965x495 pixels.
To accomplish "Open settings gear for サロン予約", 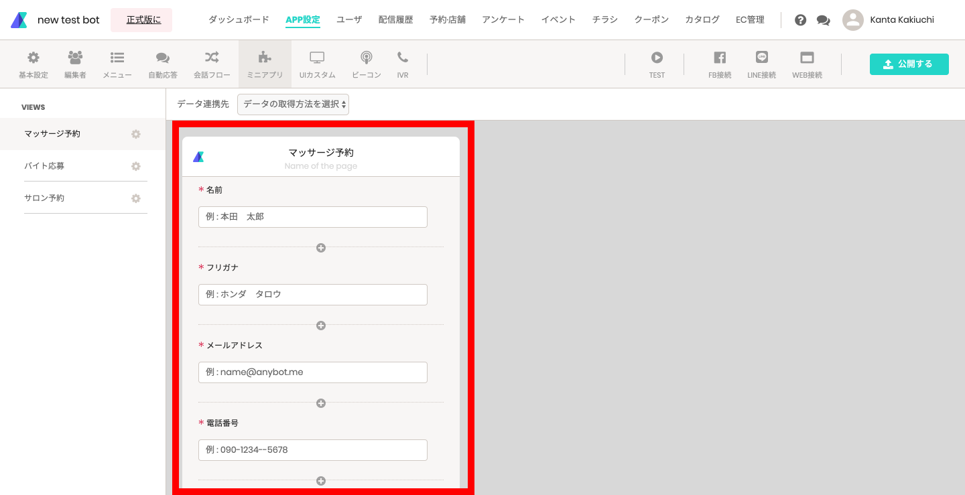I will pyautogui.click(x=136, y=198).
